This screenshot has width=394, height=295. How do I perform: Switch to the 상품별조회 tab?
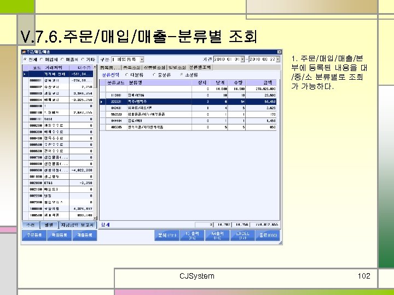point(154,68)
